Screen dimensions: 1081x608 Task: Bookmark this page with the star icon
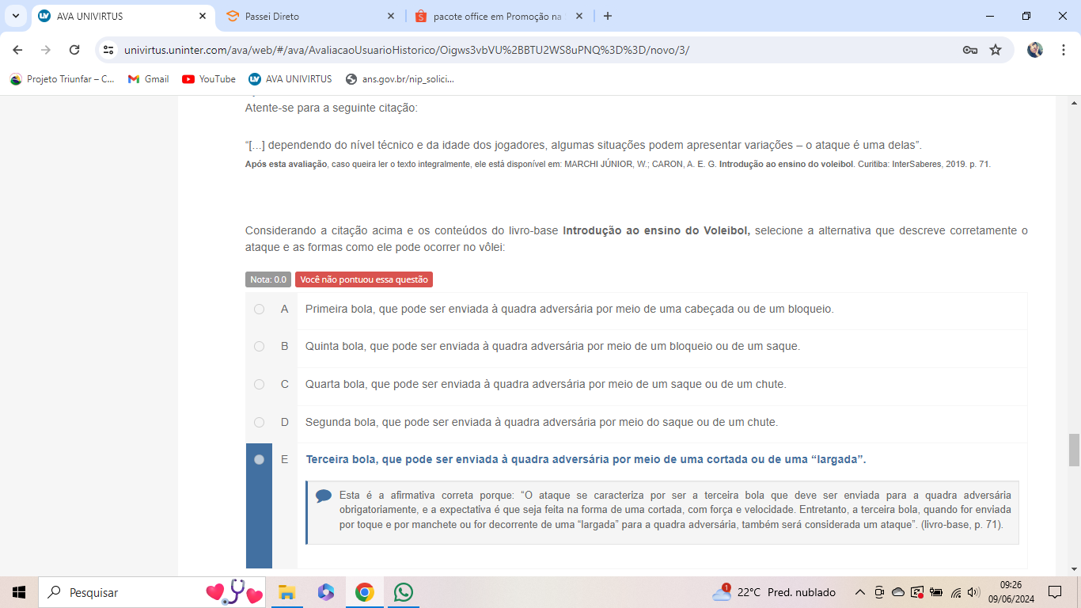(996, 50)
